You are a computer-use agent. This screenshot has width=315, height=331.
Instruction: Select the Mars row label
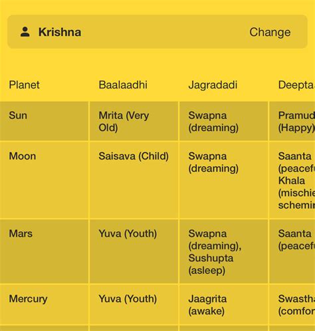[x=21, y=233]
